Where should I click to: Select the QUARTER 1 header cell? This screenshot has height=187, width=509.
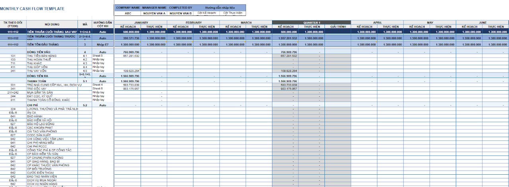pos(311,23)
